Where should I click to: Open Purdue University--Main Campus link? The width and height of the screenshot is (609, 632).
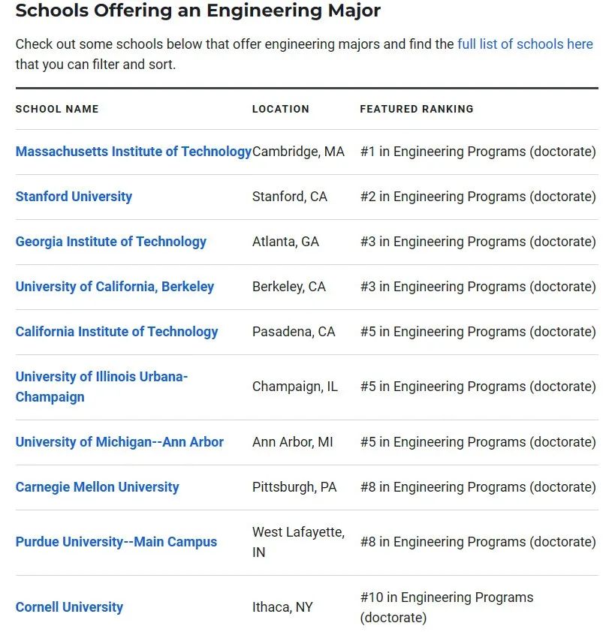(116, 542)
